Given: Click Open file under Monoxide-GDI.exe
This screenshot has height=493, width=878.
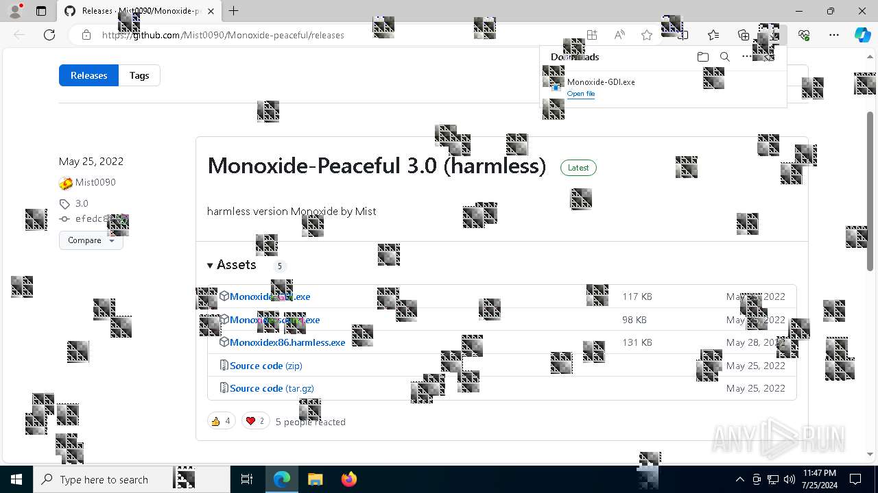Looking at the screenshot, I should point(581,94).
